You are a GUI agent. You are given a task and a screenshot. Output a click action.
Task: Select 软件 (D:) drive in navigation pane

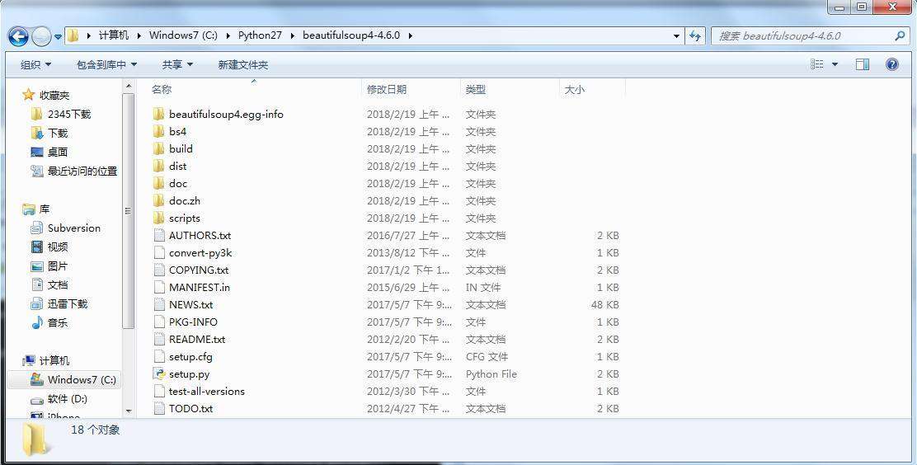coord(68,399)
